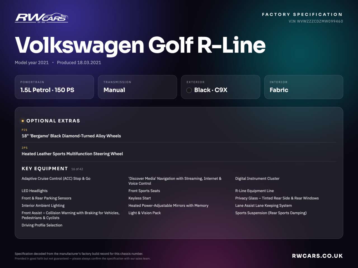Click the 'Provided in good faith' disclaimer
The height and width of the screenshot is (268, 358).
(x=83, y=259)
